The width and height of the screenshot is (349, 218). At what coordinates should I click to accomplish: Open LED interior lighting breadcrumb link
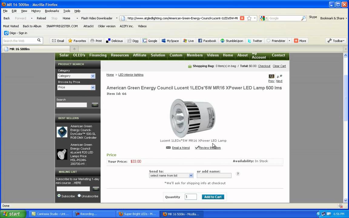coord(131,75)
